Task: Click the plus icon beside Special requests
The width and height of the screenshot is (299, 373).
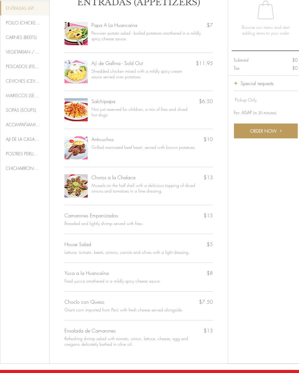Action: [x=236, y=83]
